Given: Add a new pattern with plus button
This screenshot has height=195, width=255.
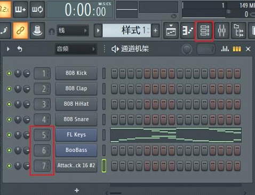Looking at the screenshot, I should coord(155,30).
